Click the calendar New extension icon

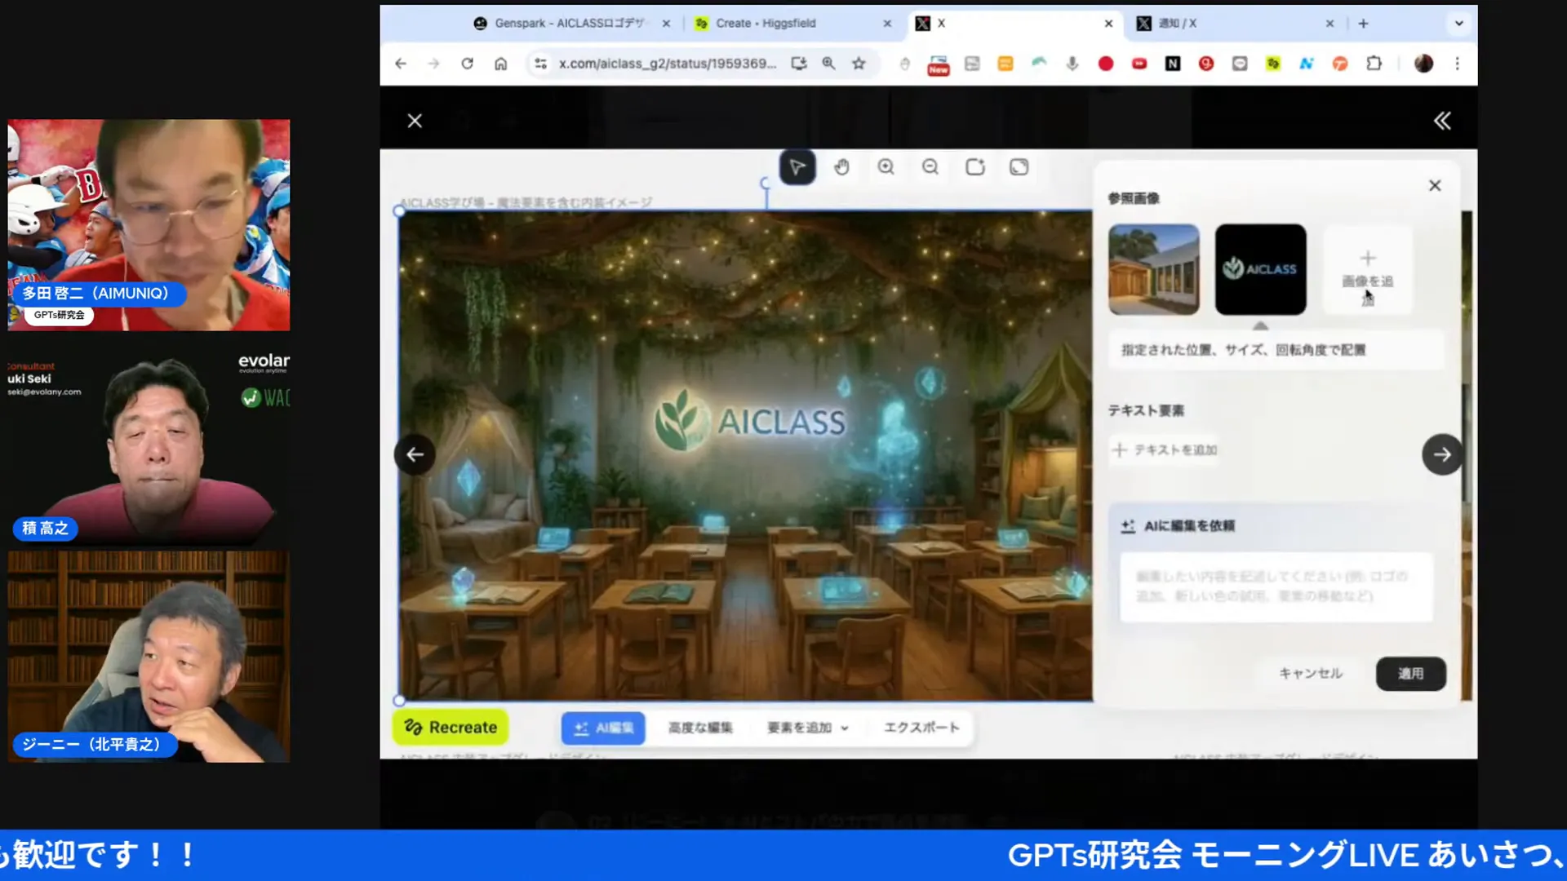[x=938, y=65]
